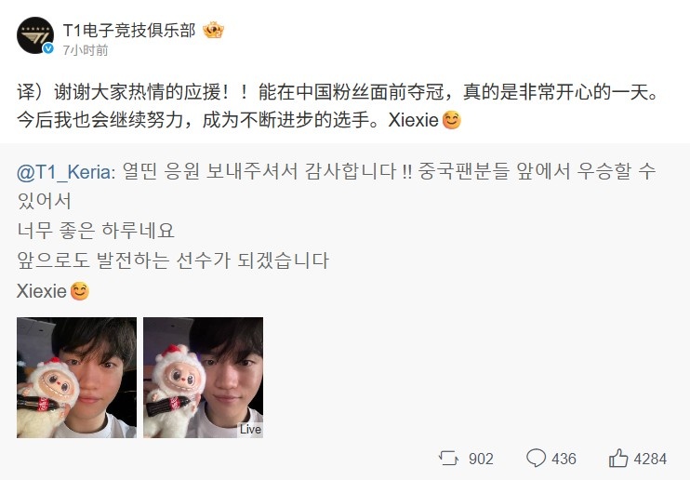Click the blue verified badge on avatar
The image size is (690, 480).
click(x=48, y=48)
